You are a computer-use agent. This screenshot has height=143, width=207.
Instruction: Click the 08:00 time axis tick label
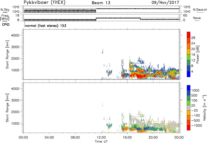[x=75, y=138]
